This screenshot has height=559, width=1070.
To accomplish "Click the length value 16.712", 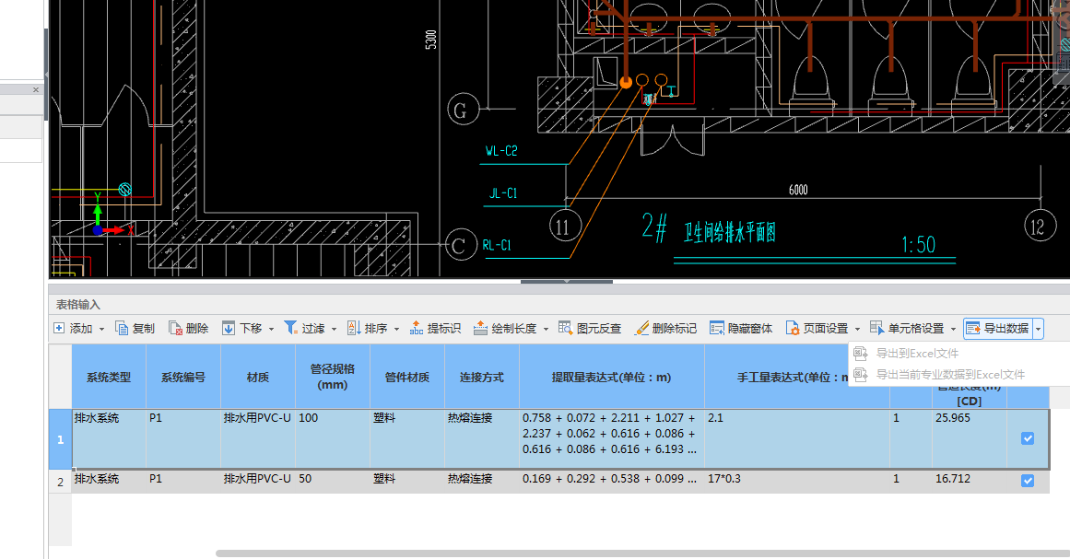I will (x=953, y=479).
